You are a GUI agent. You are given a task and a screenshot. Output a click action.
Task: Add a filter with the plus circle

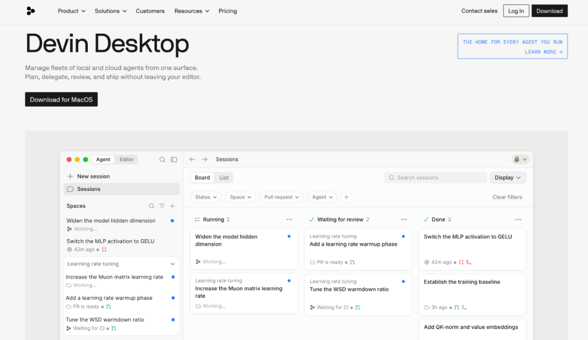pyautogui.click(x=346, y=197)
